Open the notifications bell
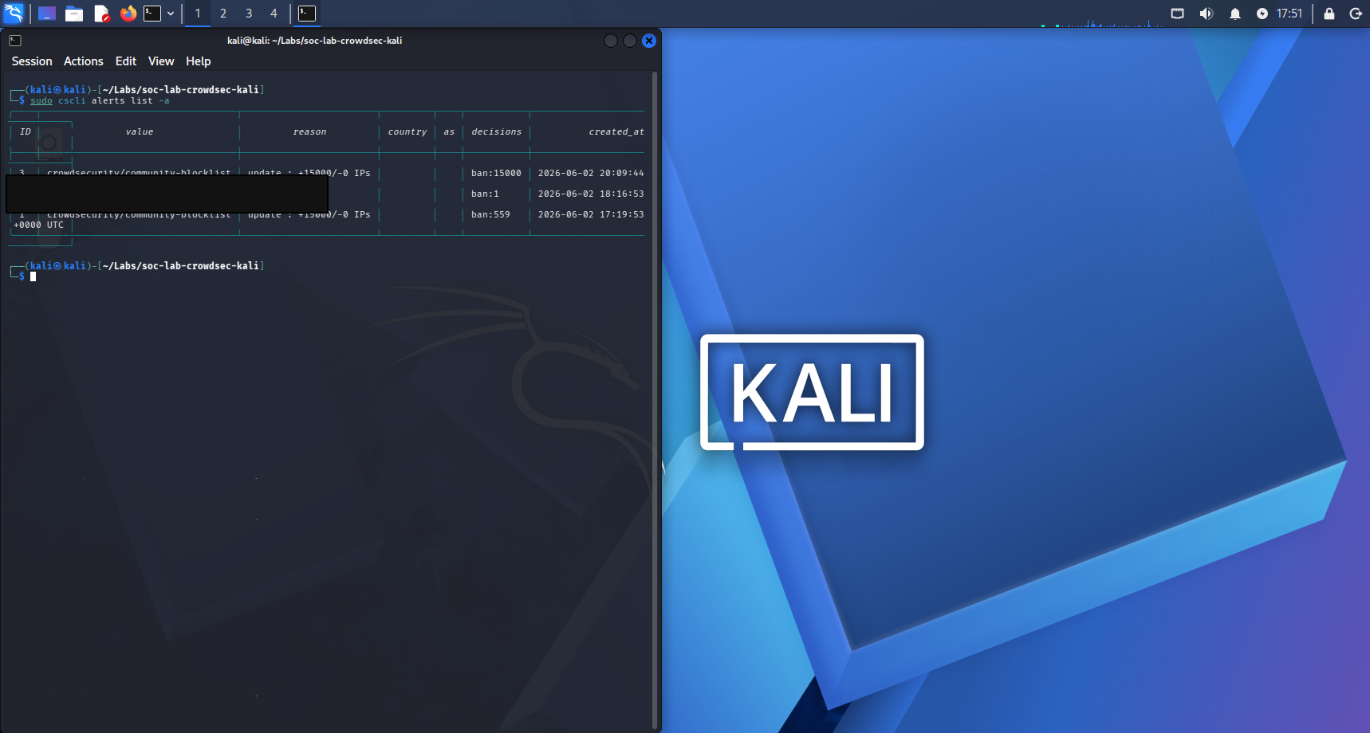Image resolution: width=1370 pixels, height=733 pixels. (x=1235, y=14)
